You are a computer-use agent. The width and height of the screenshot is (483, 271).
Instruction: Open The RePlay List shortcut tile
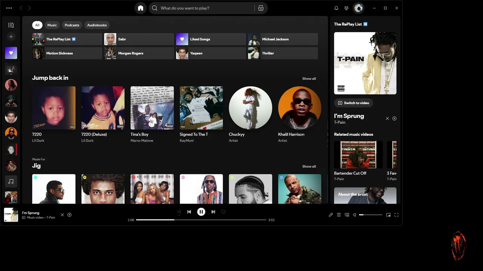click(67, 39)
